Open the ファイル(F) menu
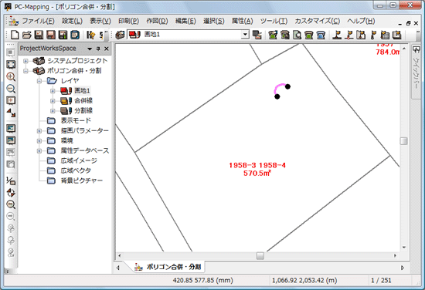 38,21
